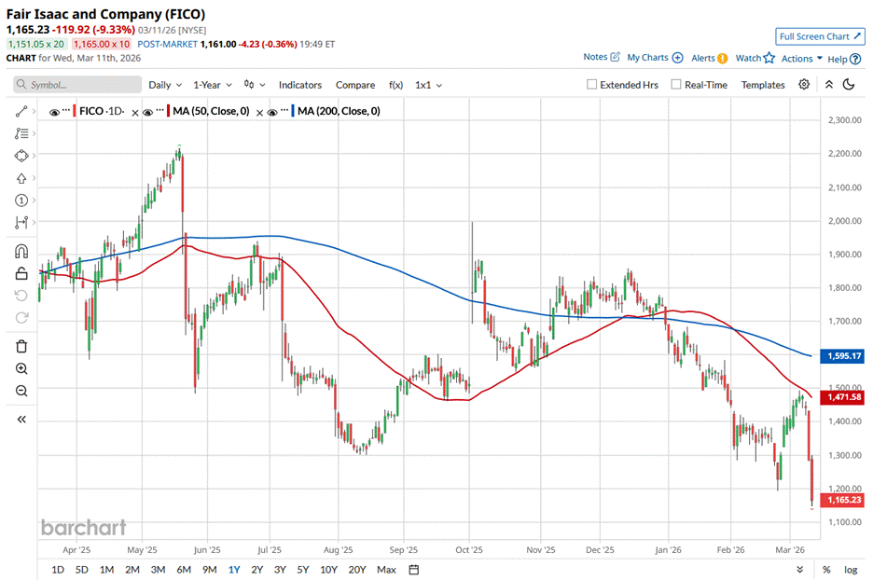Open the Indicators menu
The image size is (873, 580).
[x=299, y=85]
